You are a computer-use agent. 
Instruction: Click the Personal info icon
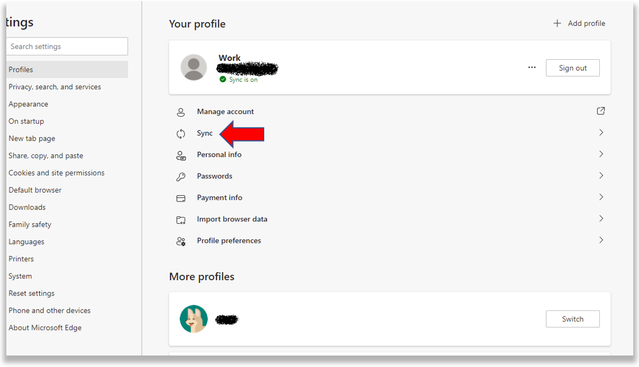181,155
